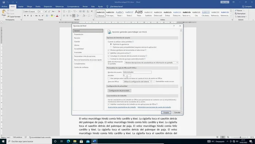Open Mail app from taskbar
255x144 pixels.
point(88,141)
